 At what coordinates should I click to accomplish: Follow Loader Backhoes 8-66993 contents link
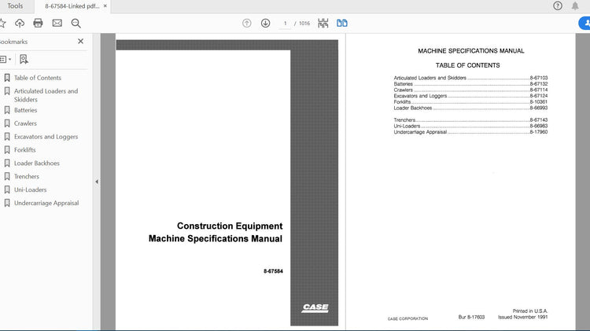click(470, 108)
